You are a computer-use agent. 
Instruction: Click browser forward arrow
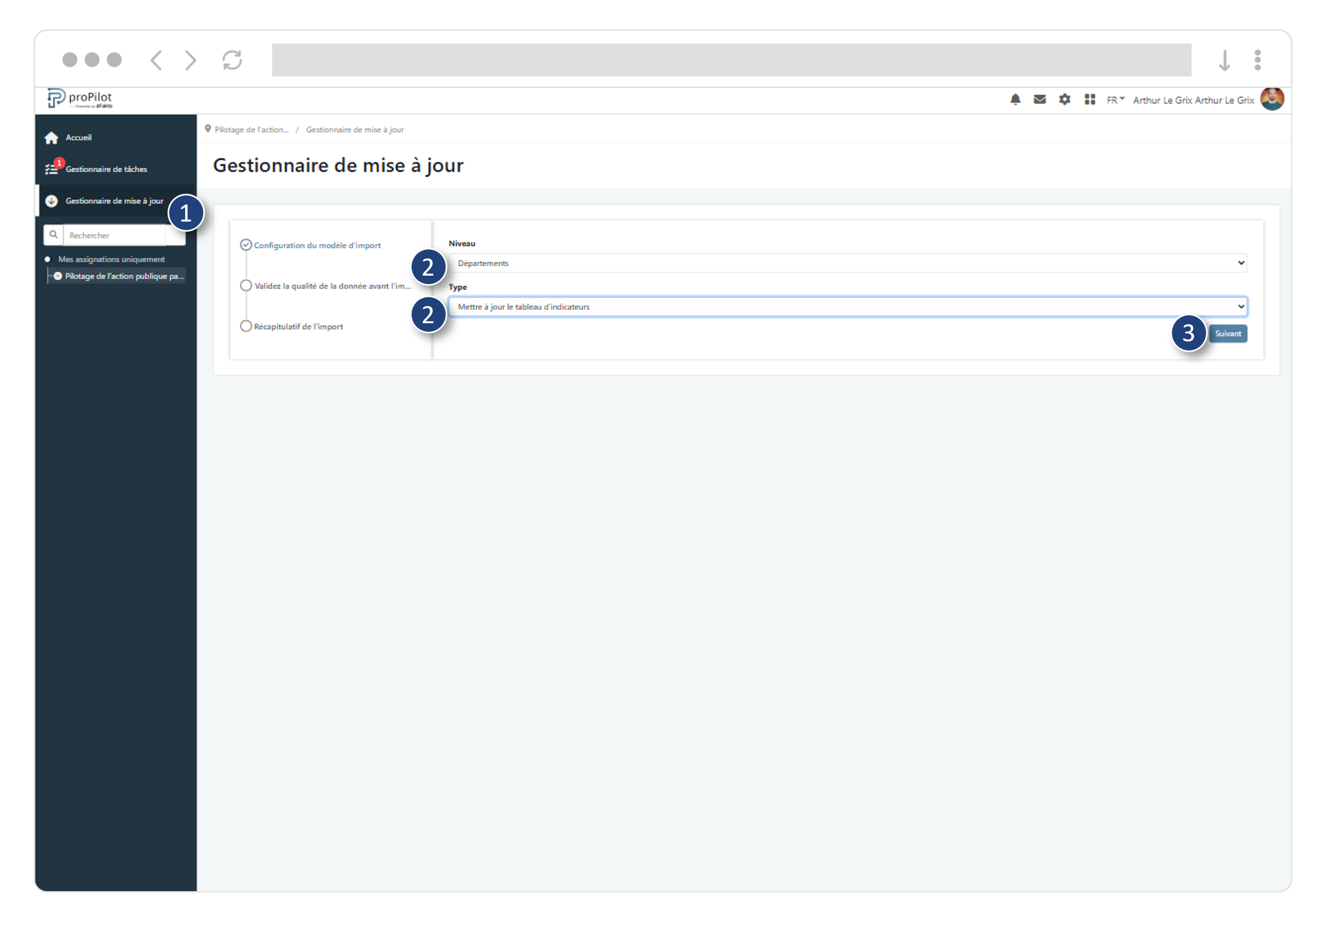coord(190,60)
